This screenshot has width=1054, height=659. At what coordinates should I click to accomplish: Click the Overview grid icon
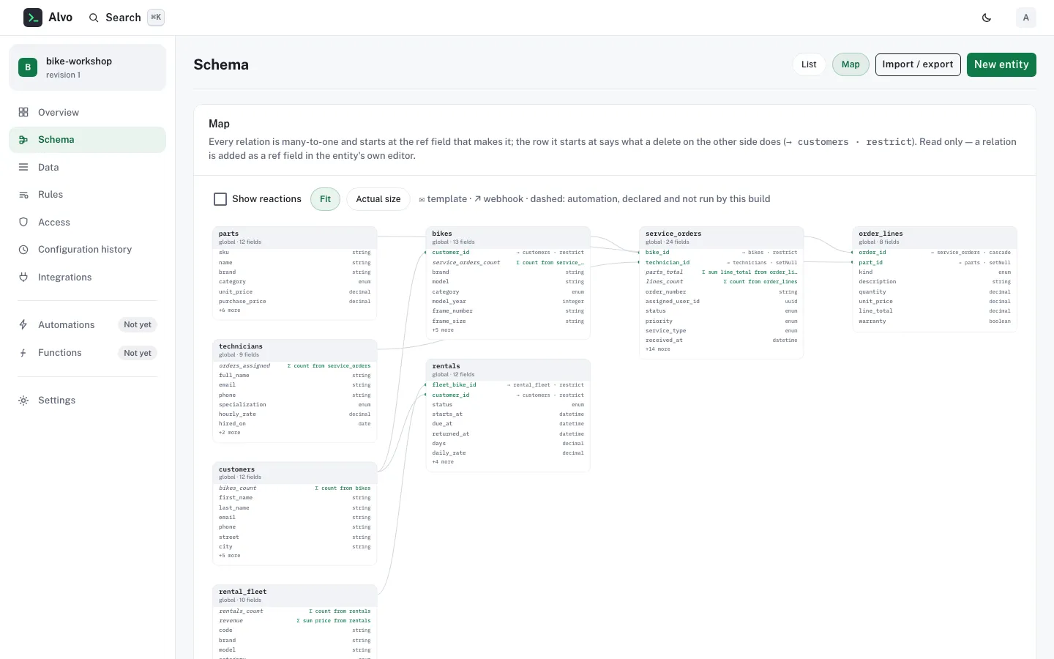click(x=23, y=112)
